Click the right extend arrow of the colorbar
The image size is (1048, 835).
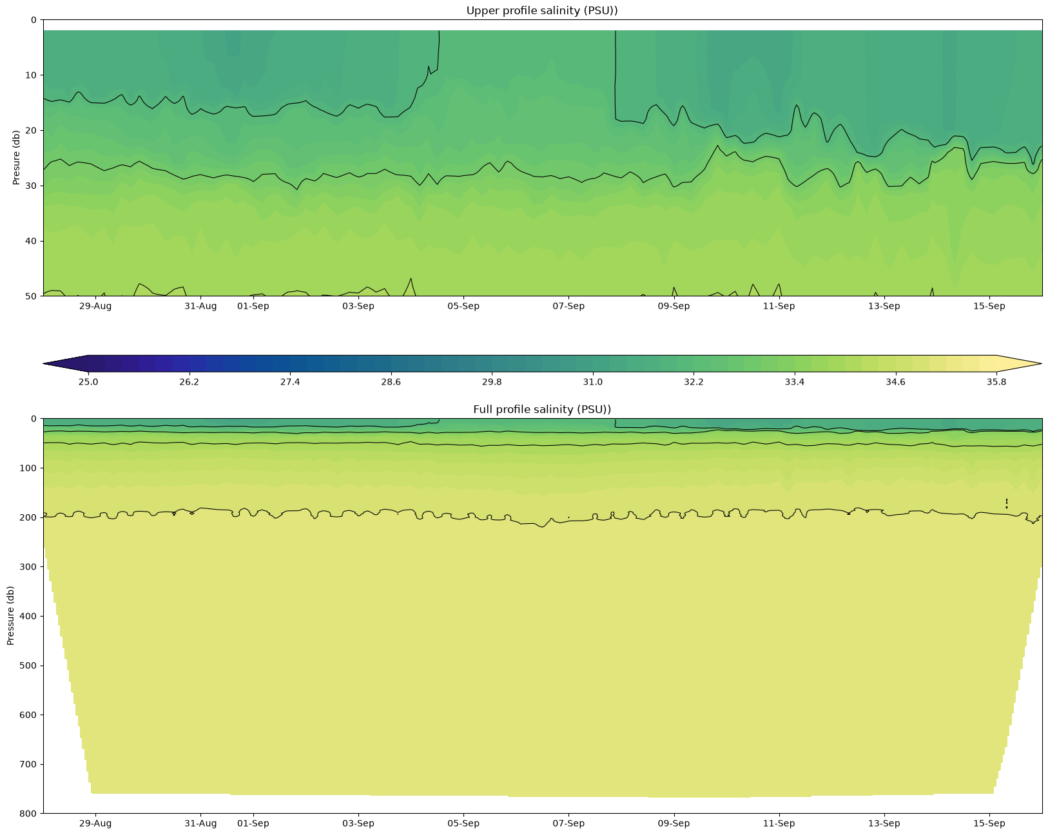point(1019,363)
